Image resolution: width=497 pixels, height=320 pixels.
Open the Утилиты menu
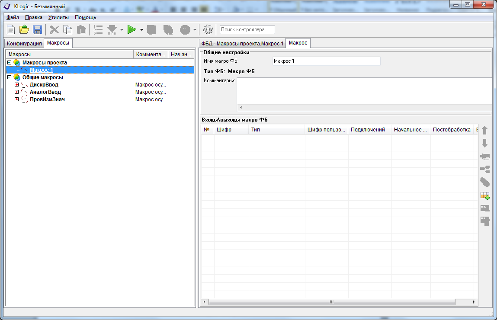coord(58,17)
